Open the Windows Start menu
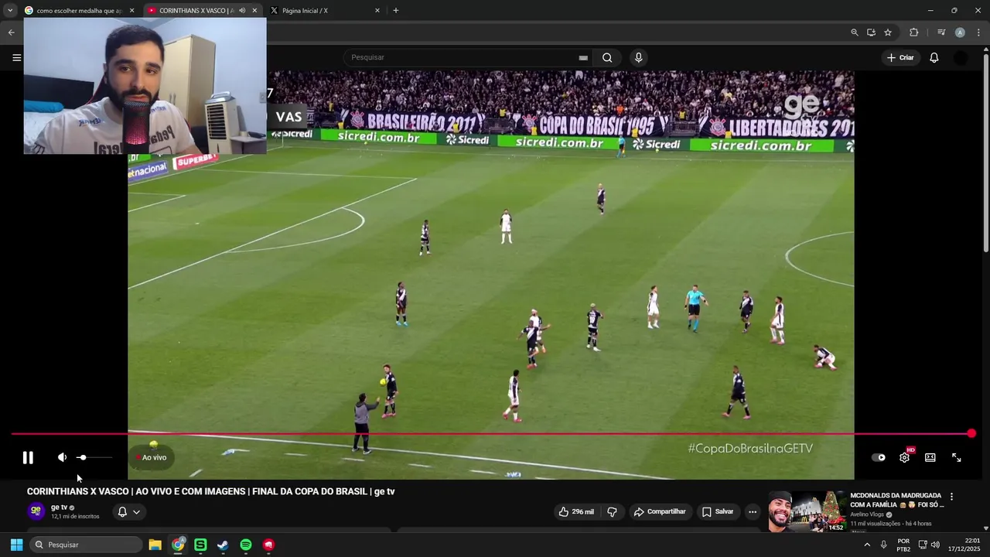 (16, 545)
